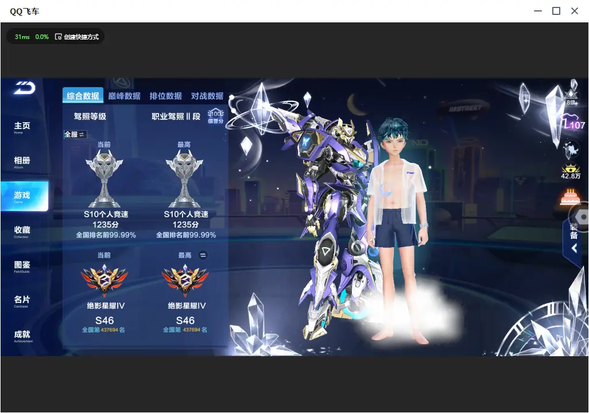Viewport: 589px width, 413px height.
Task: Open the 成就 achievement section
Action: point(22,336)
